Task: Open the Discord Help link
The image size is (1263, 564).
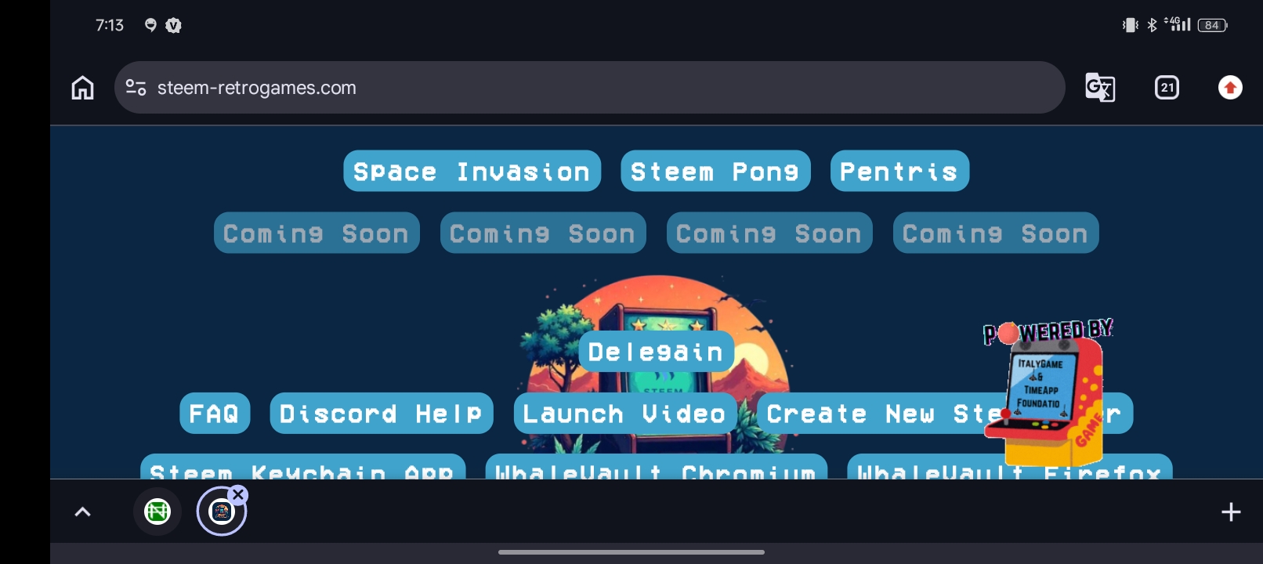Action: tap(382, 413)
